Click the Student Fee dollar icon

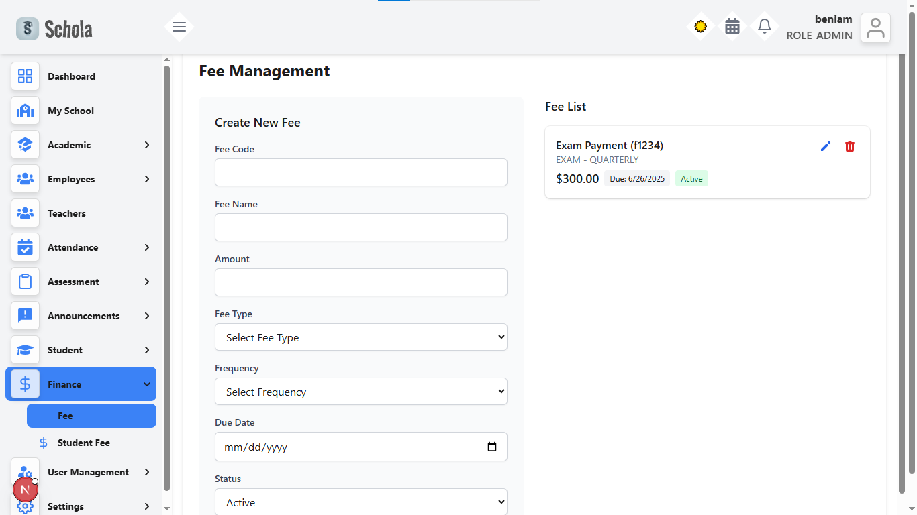point(43,443)
